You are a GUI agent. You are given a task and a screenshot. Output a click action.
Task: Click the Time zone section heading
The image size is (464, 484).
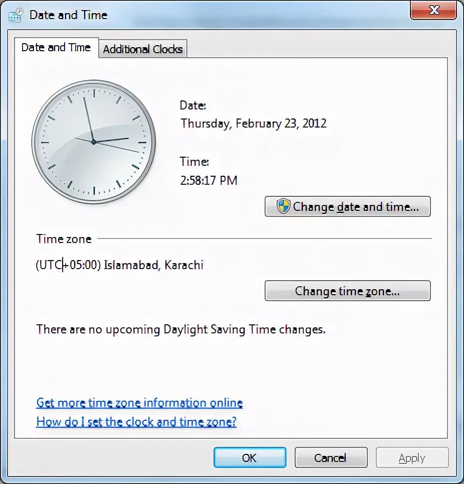point(64,239)
